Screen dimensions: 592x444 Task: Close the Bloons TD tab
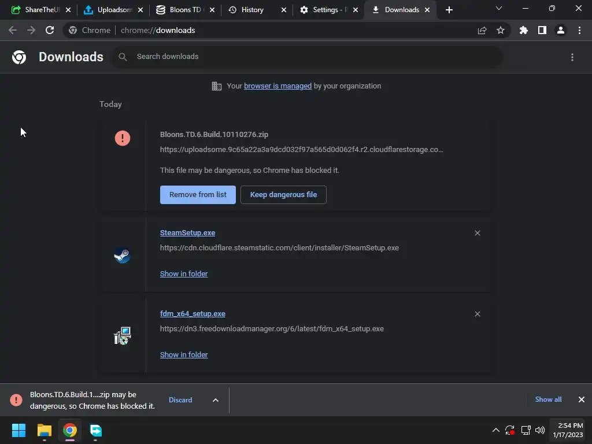pyautogui.click(x=212, y=10)
